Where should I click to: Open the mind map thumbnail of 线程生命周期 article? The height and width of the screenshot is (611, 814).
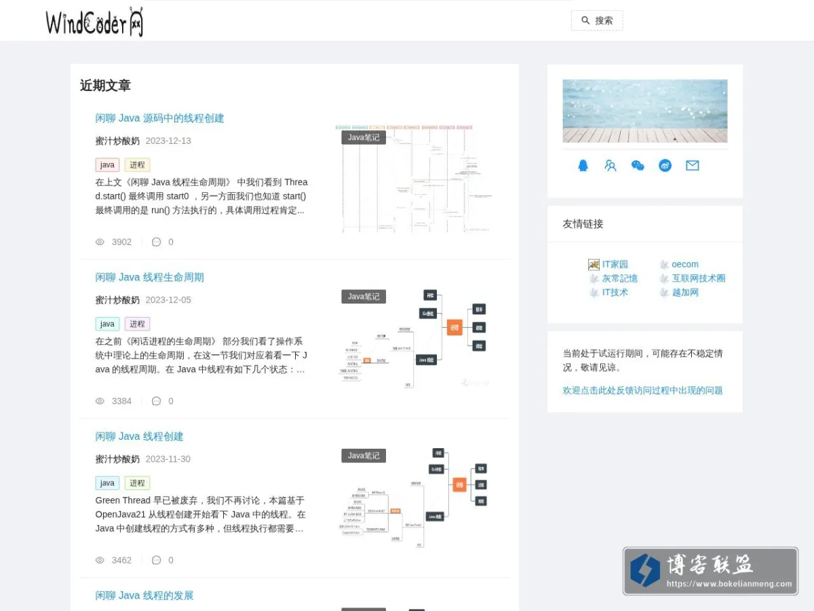point(414,339)
